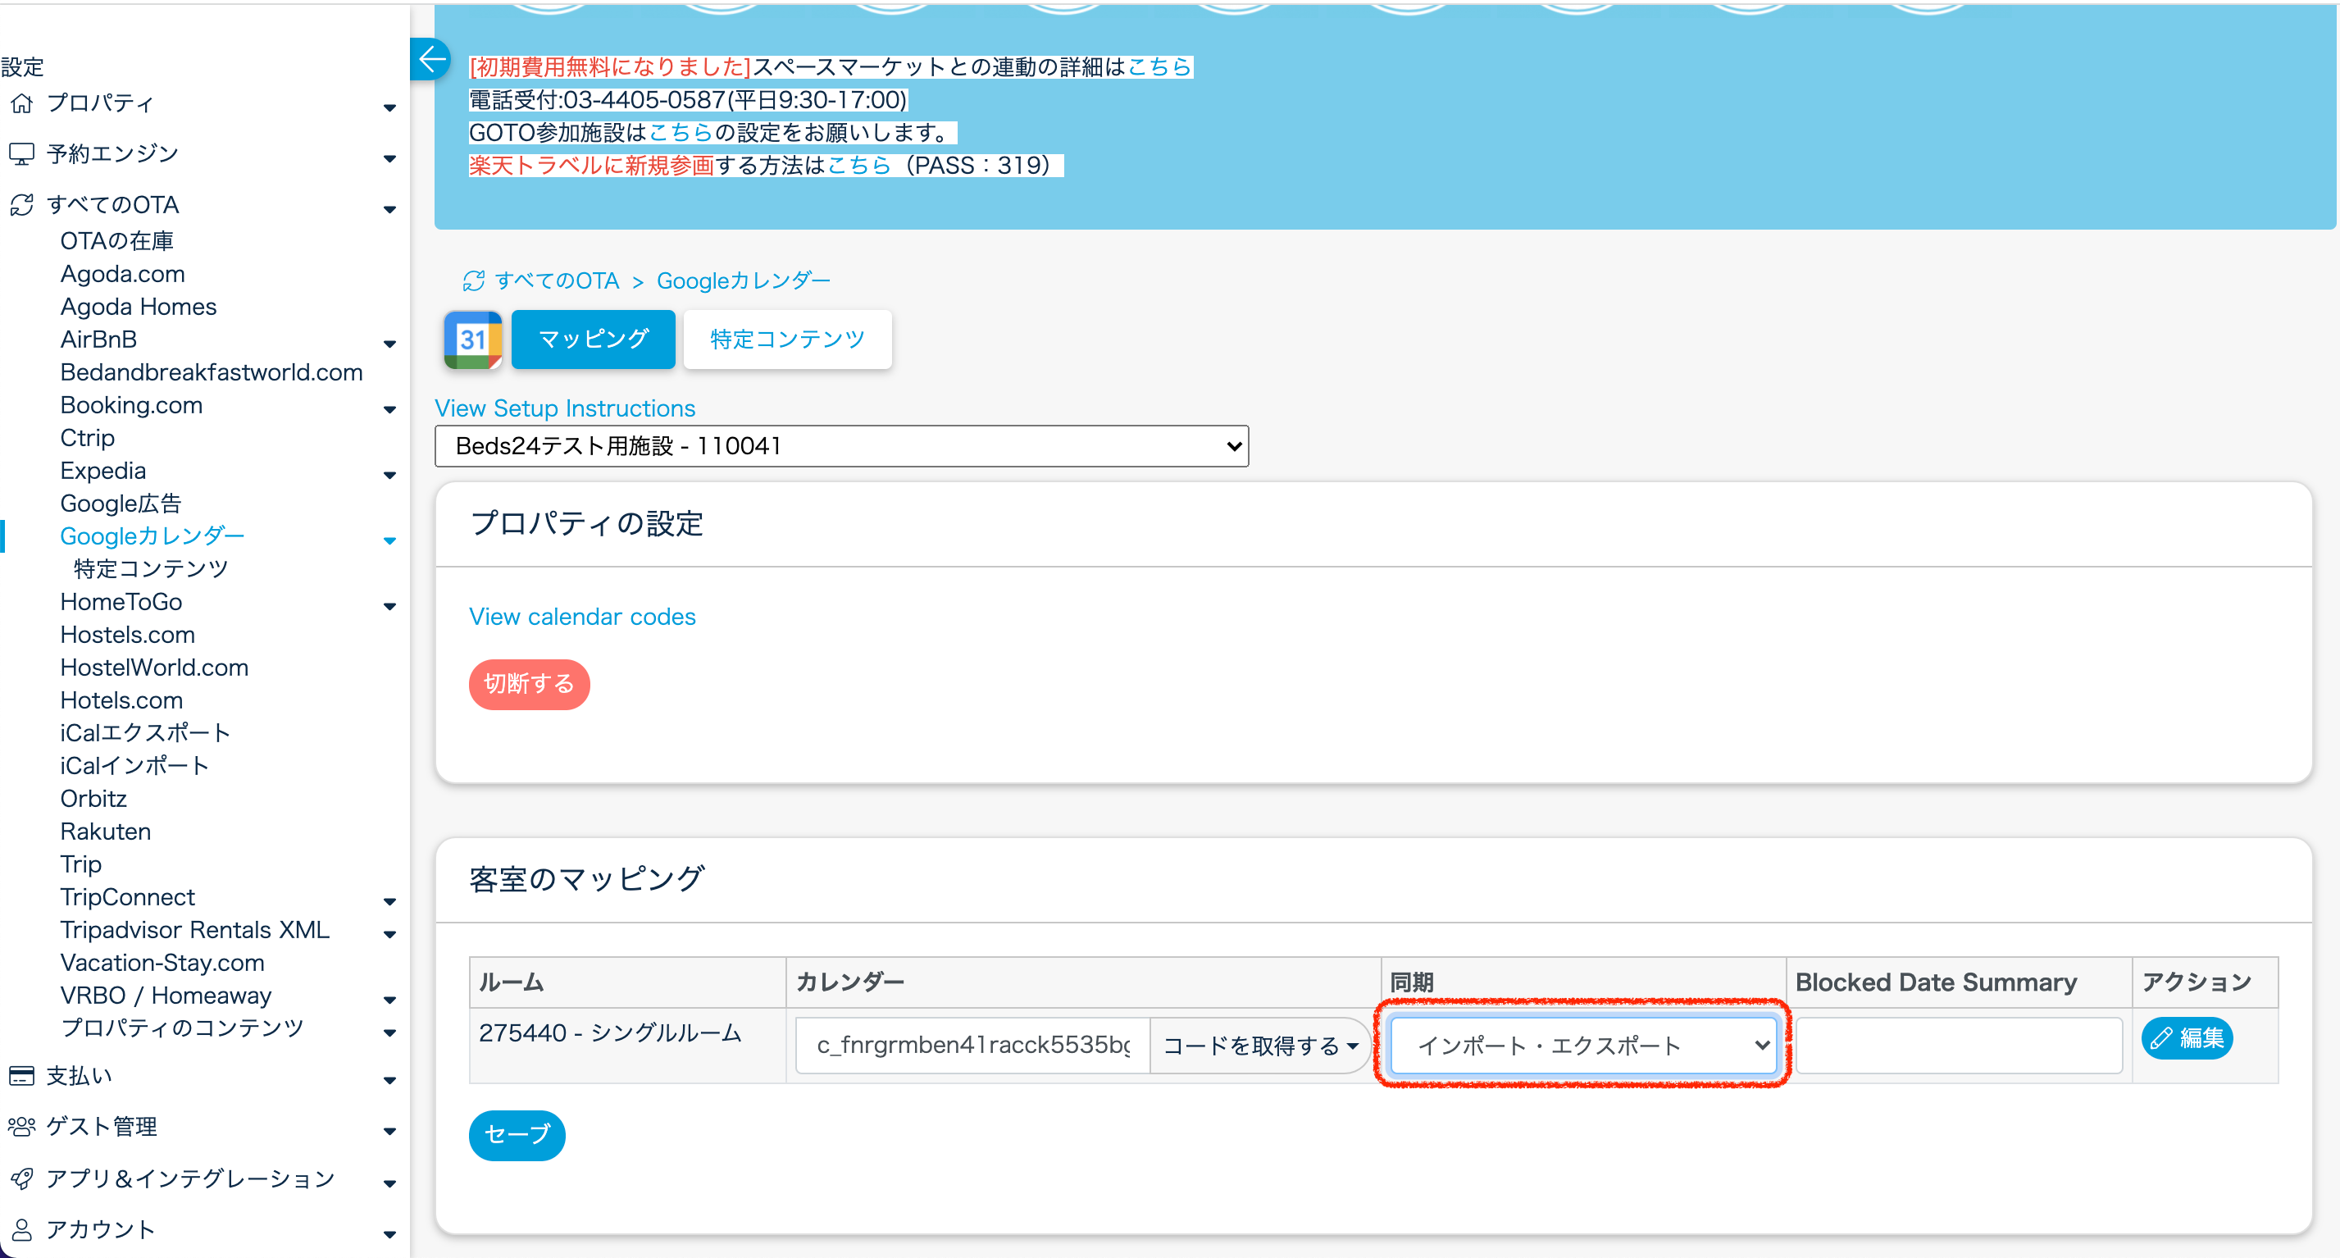Expand the AirBnB submenu arrow
Viewport: 2340px width, 1258px height.
point(389,344)
